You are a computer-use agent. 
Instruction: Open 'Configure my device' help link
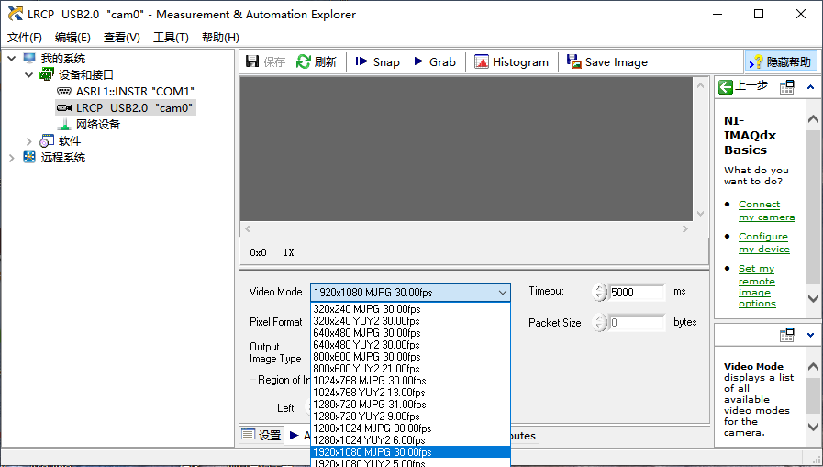[763, 242]
